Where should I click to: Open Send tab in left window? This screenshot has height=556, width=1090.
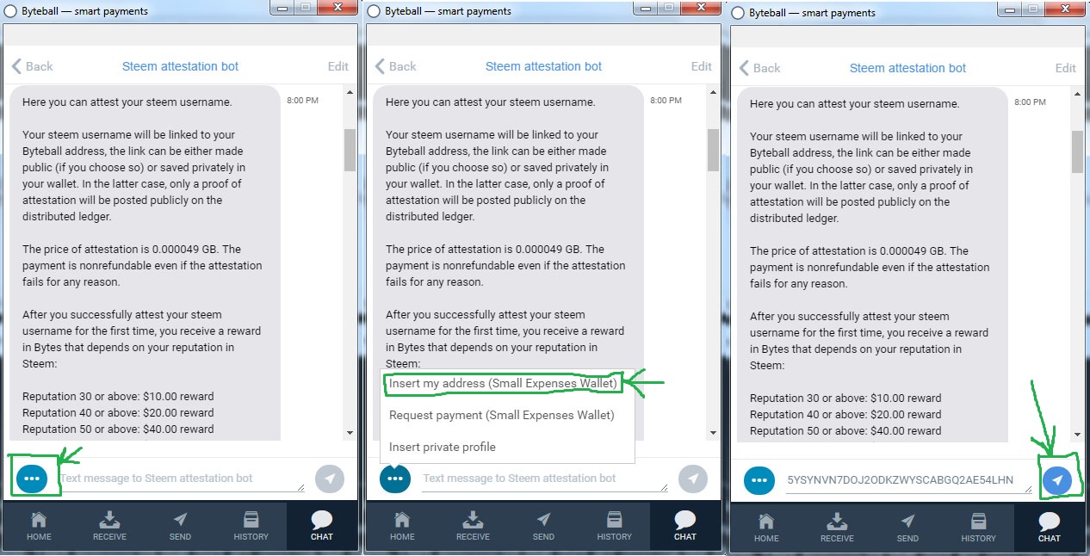point(180,526)
